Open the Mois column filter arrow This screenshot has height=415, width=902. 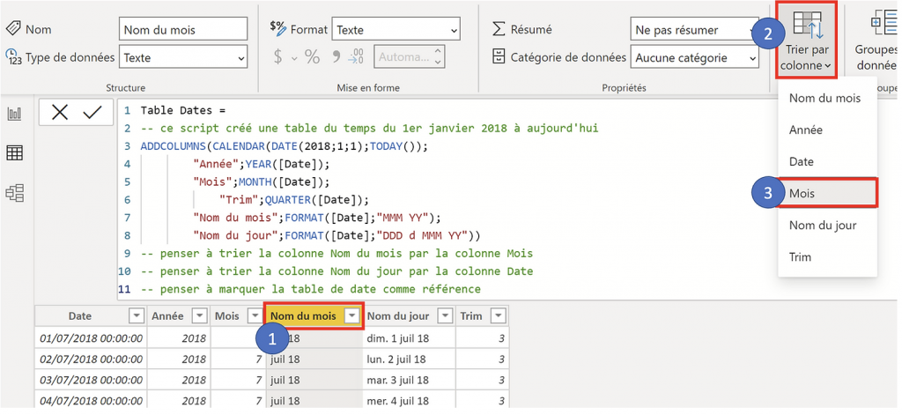(255, 316)
